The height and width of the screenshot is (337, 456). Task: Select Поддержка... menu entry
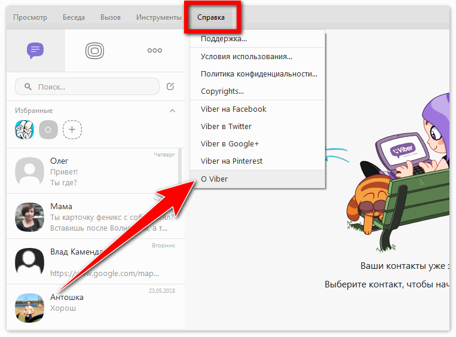(x=258, y=39)
